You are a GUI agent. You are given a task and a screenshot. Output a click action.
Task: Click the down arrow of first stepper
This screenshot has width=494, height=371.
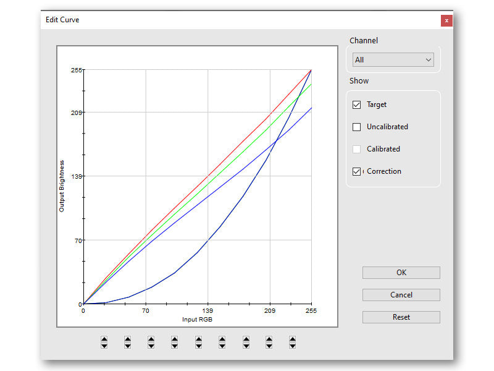point(104,346)
